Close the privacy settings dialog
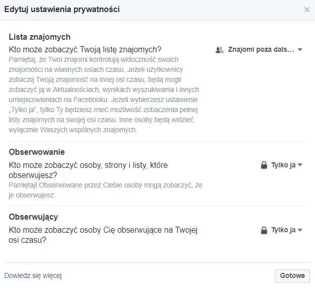Viewport: 315px width, 288px height. [x=307, y=10]
